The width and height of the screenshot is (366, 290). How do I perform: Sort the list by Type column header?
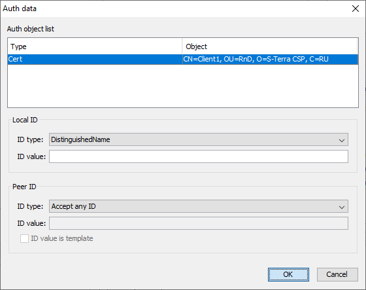[95, 46]
